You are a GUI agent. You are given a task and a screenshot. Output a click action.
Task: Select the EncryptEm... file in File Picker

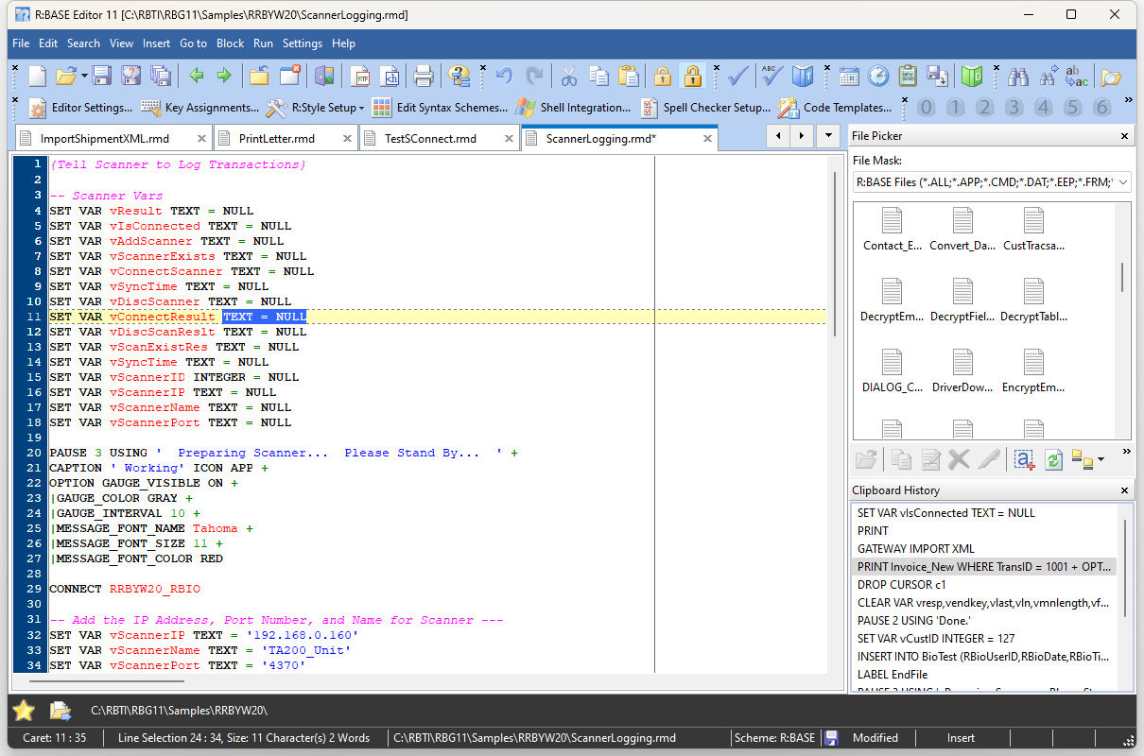click(x=1033, y=371)
